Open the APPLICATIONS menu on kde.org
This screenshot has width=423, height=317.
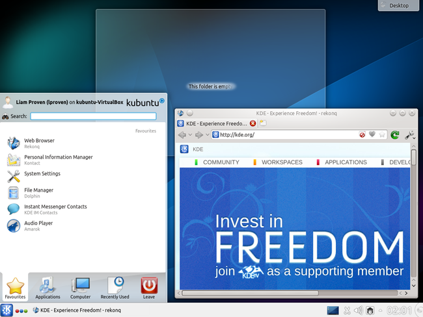(x=346, y=162)
